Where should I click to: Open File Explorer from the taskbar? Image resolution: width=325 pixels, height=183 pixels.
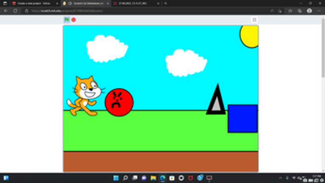click(x=153, y=178)
